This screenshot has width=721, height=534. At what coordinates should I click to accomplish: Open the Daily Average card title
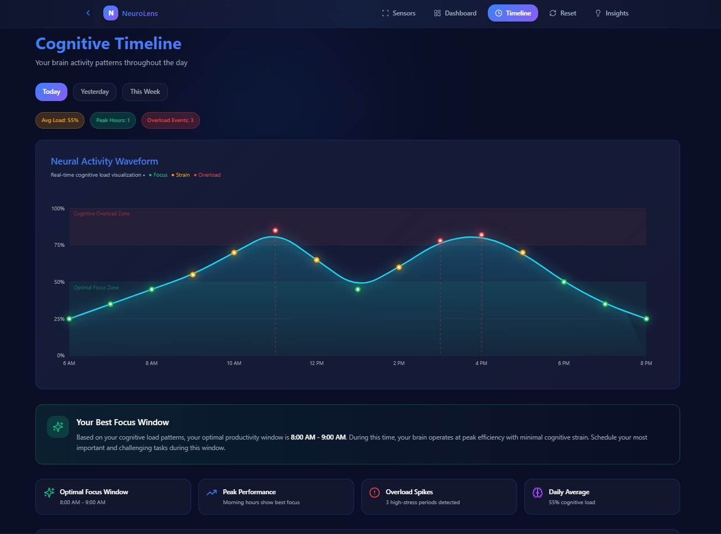pyautogui.click(x=569, y=492)
